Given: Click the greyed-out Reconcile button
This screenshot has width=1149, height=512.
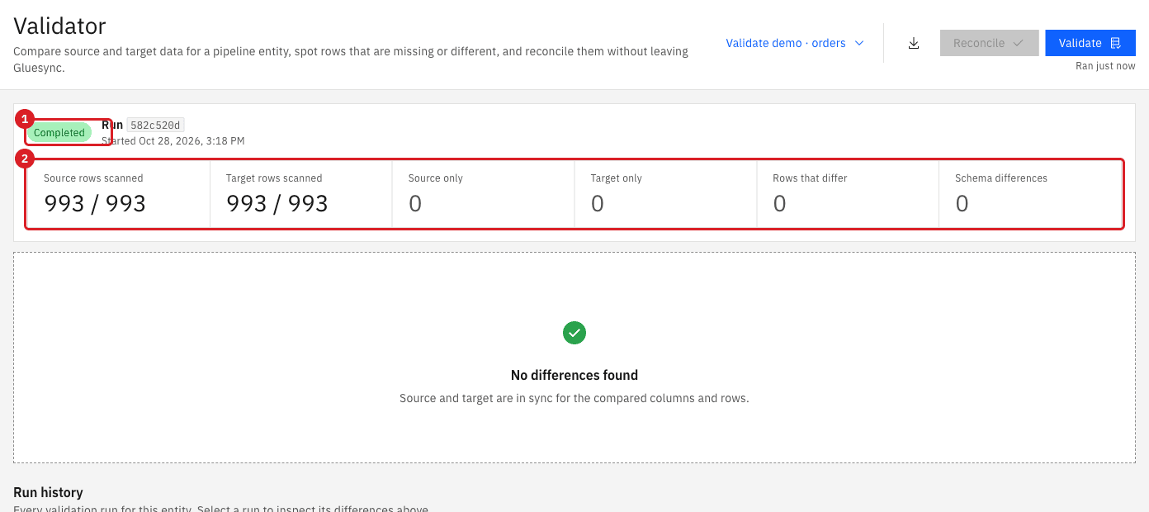Looking at the screenshot, I should (989, 43).
